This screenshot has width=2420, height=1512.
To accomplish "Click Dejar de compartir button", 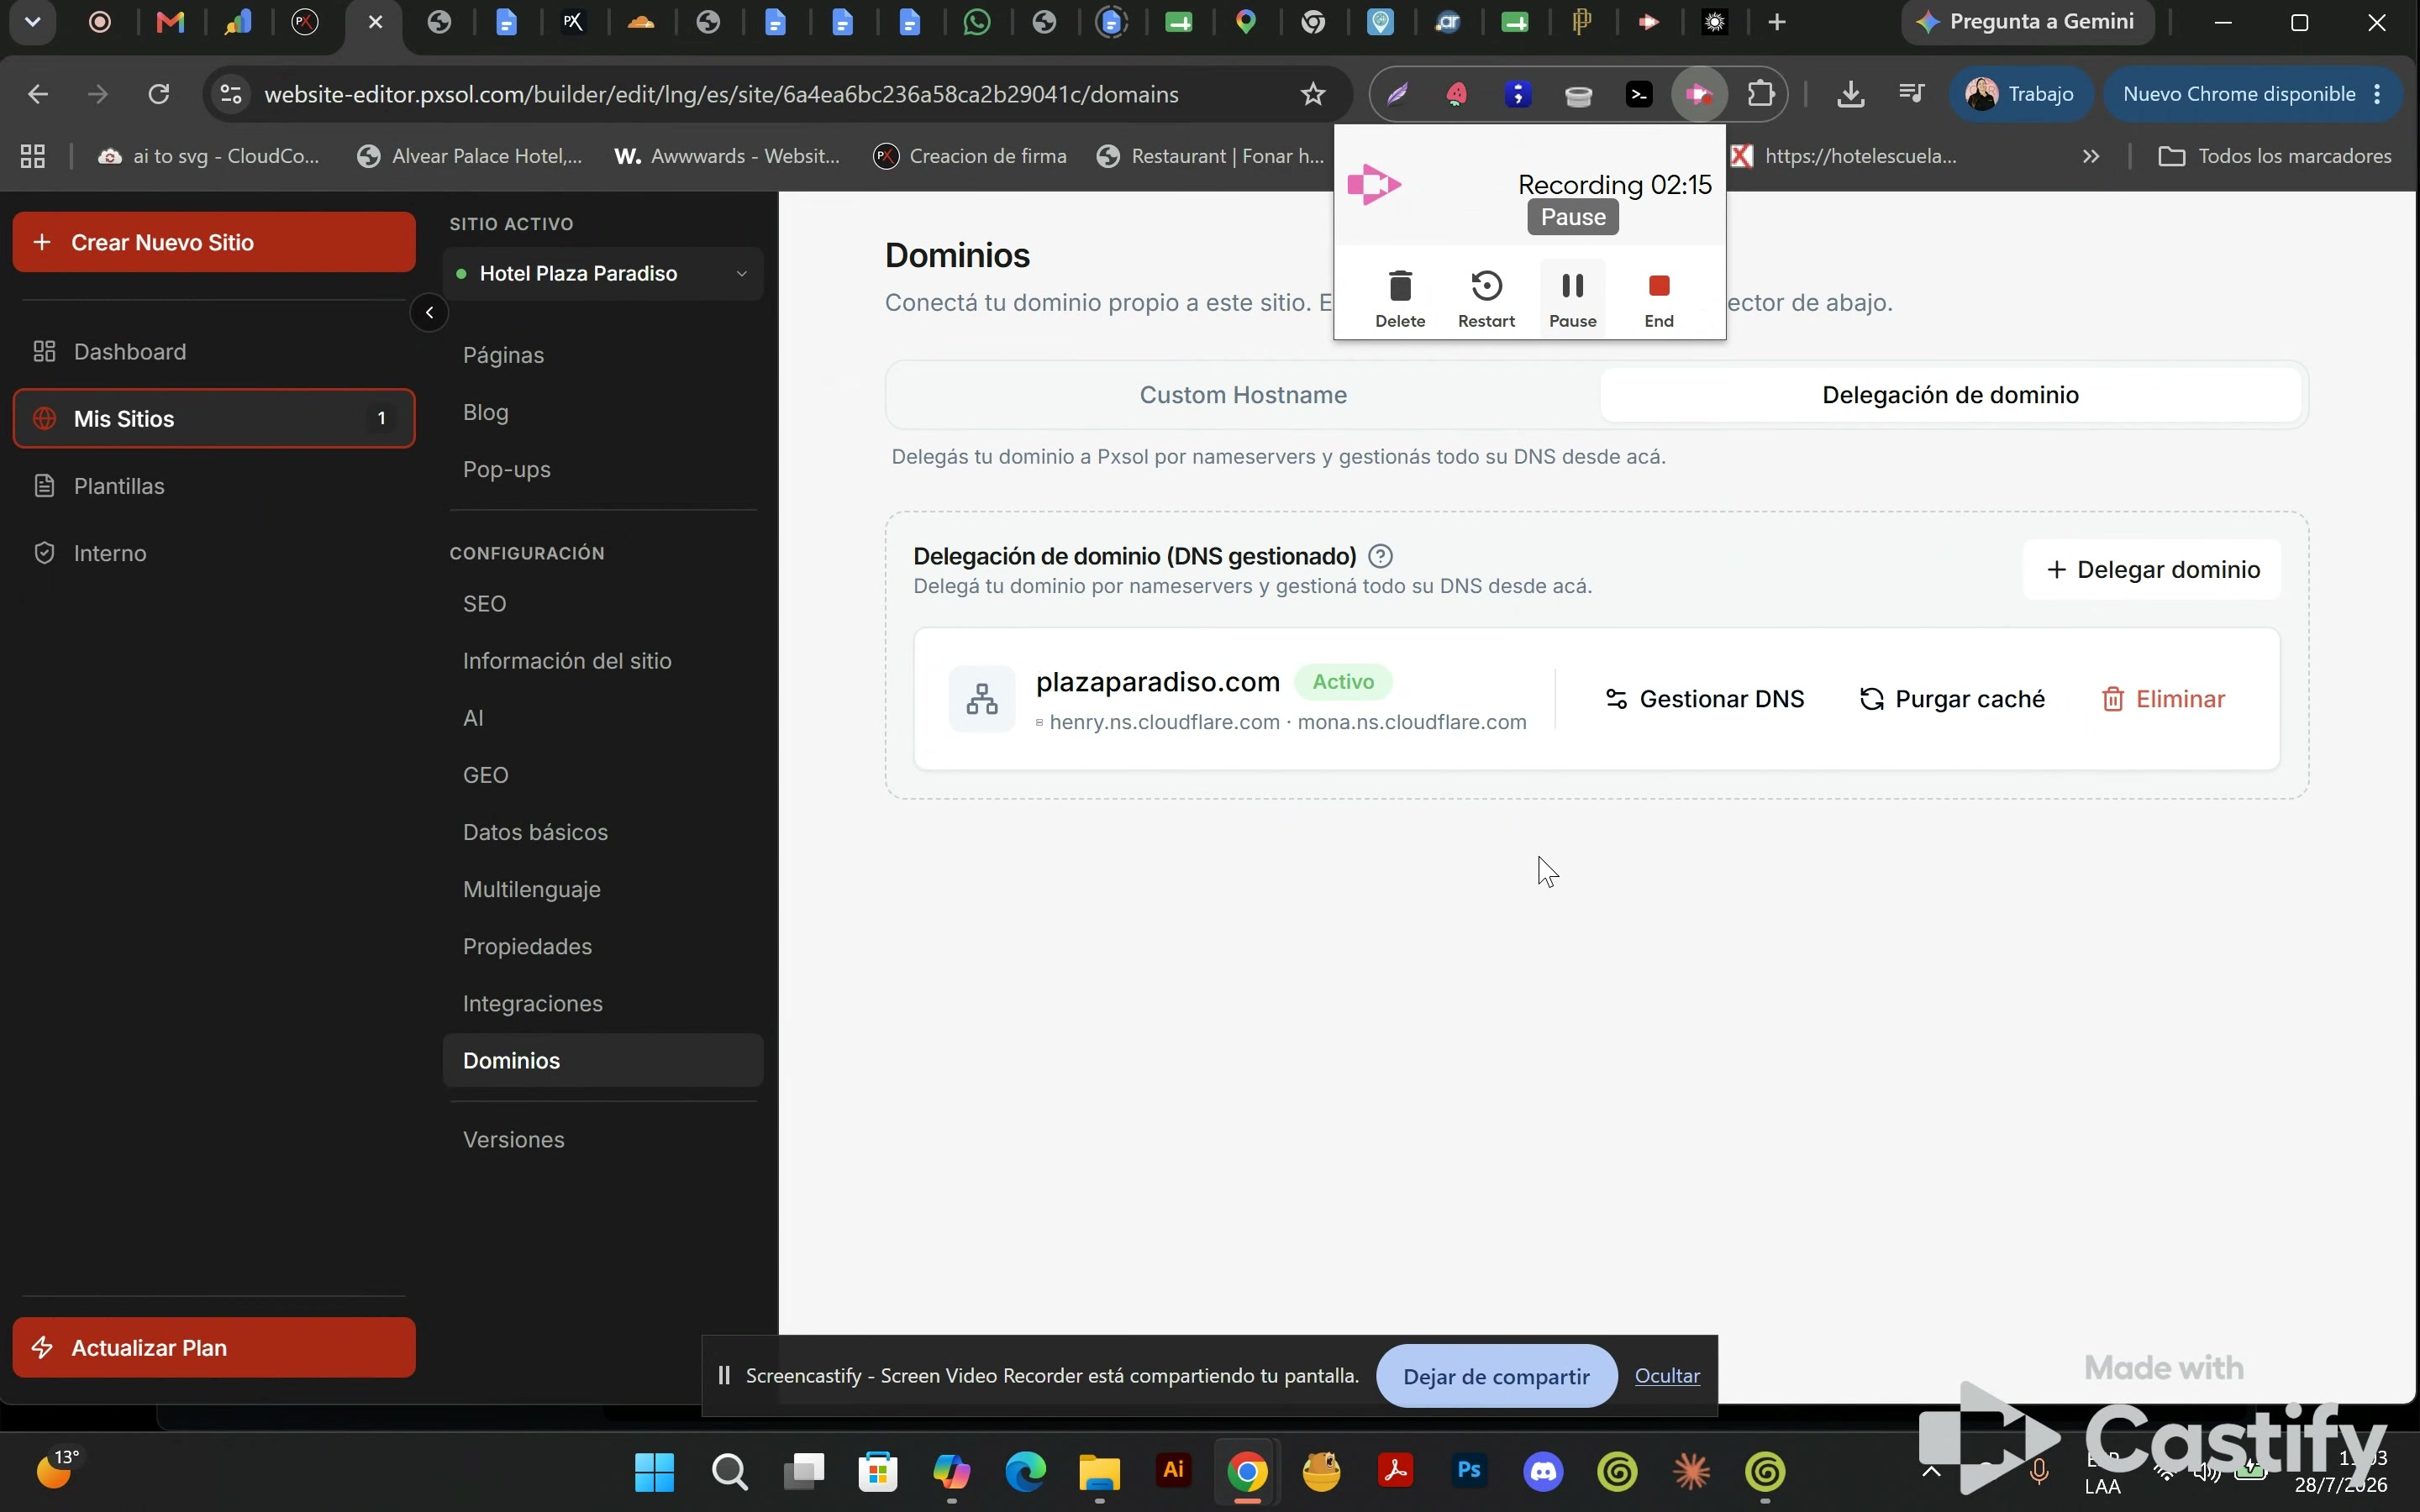I will pyautogui.click(x=1496, y=1376).
